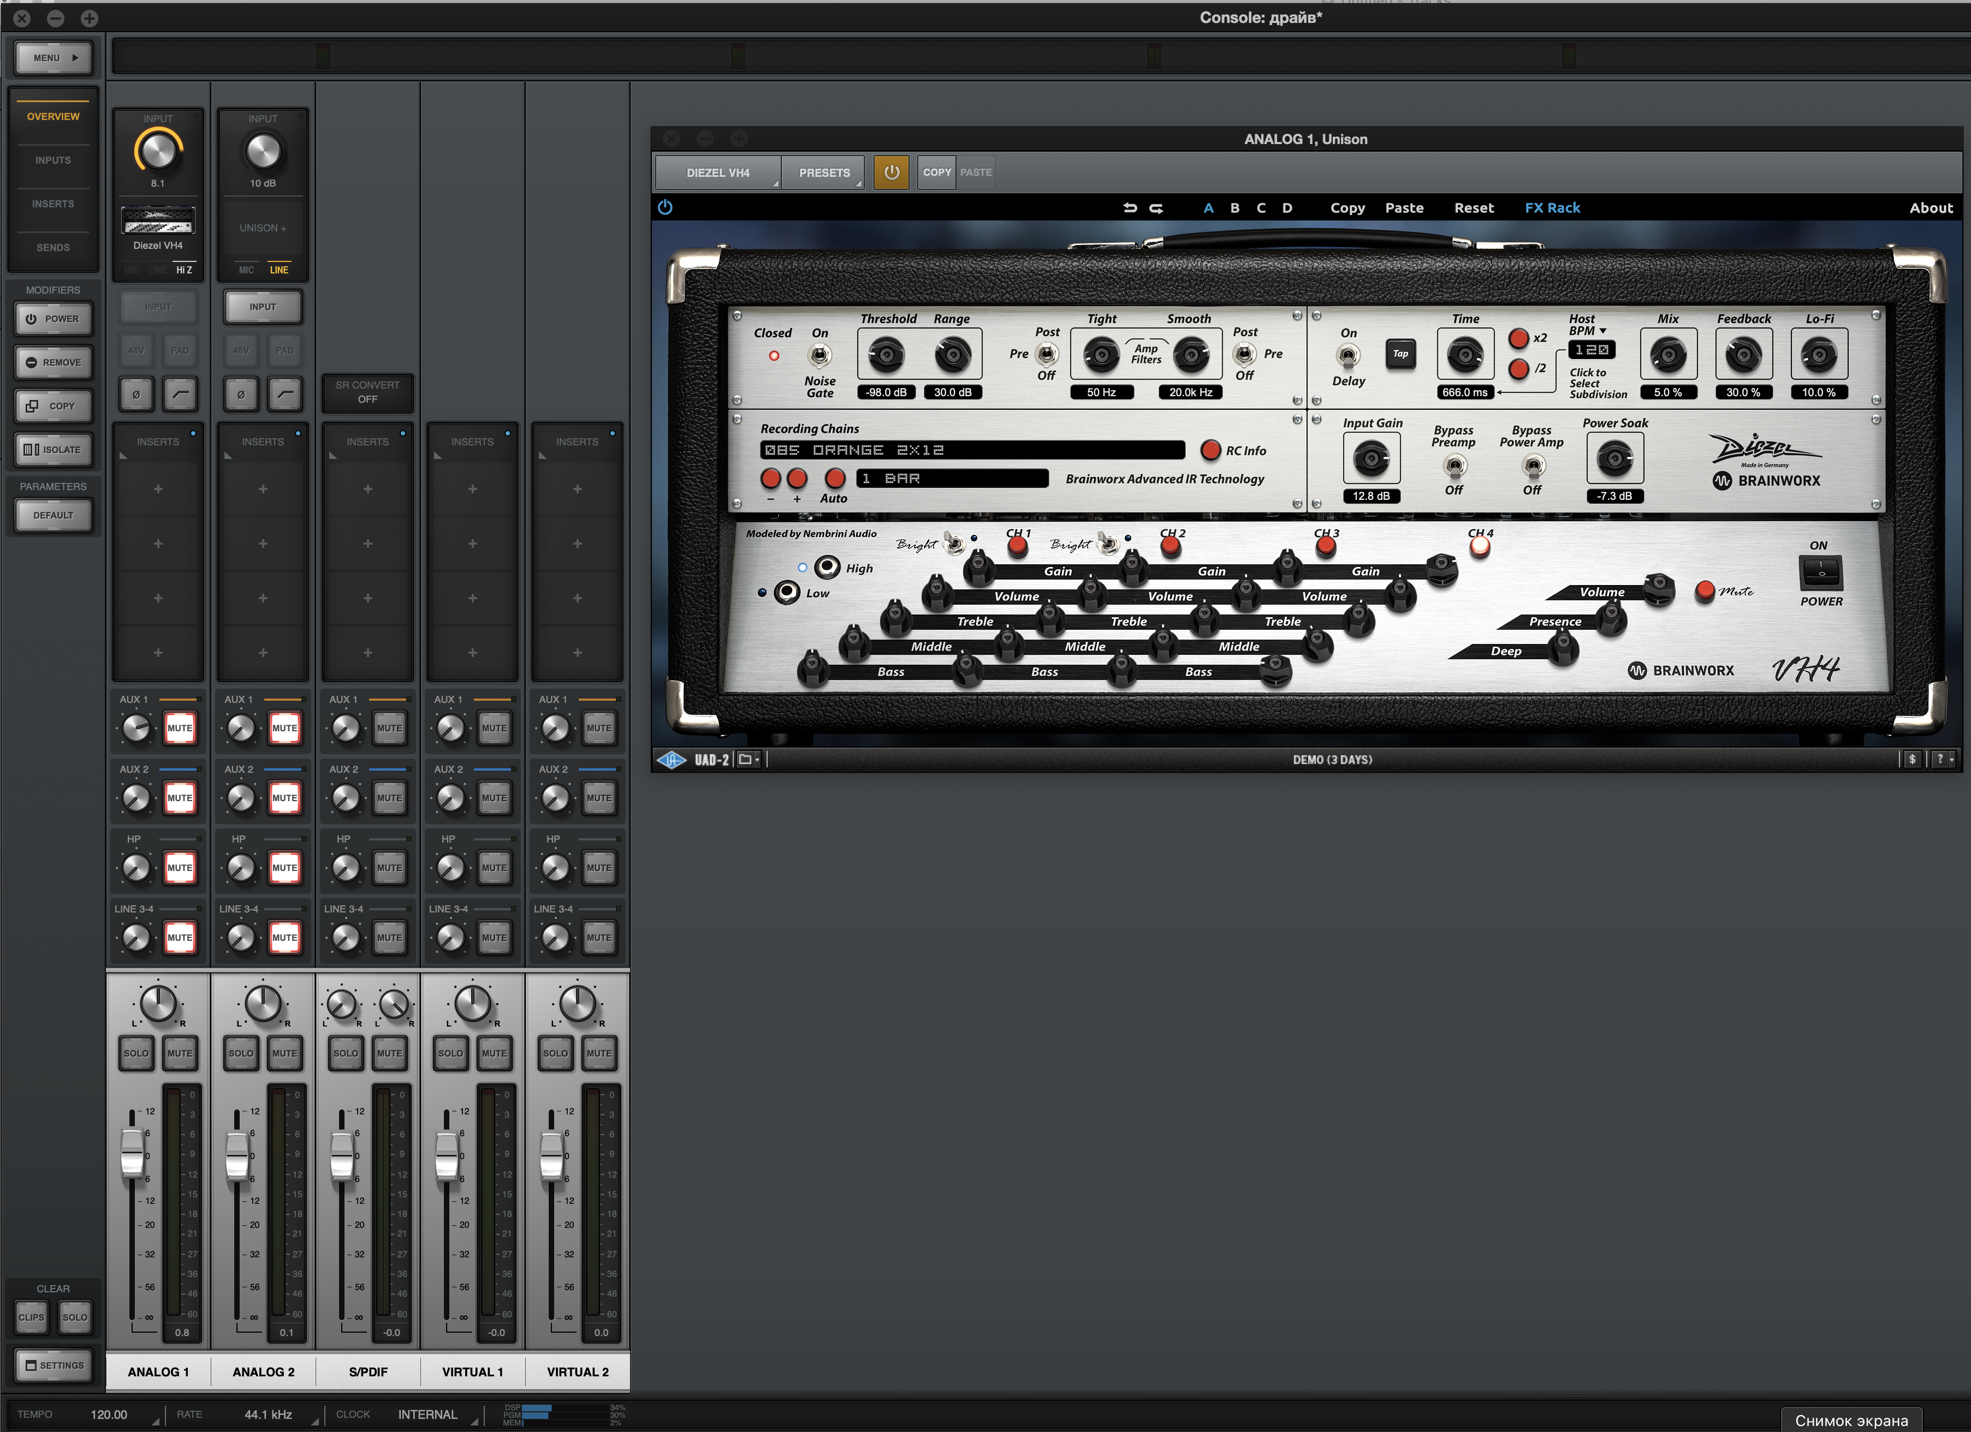
Task: Click the ANALOG 1 channel fader handle
Action: 132,1153
